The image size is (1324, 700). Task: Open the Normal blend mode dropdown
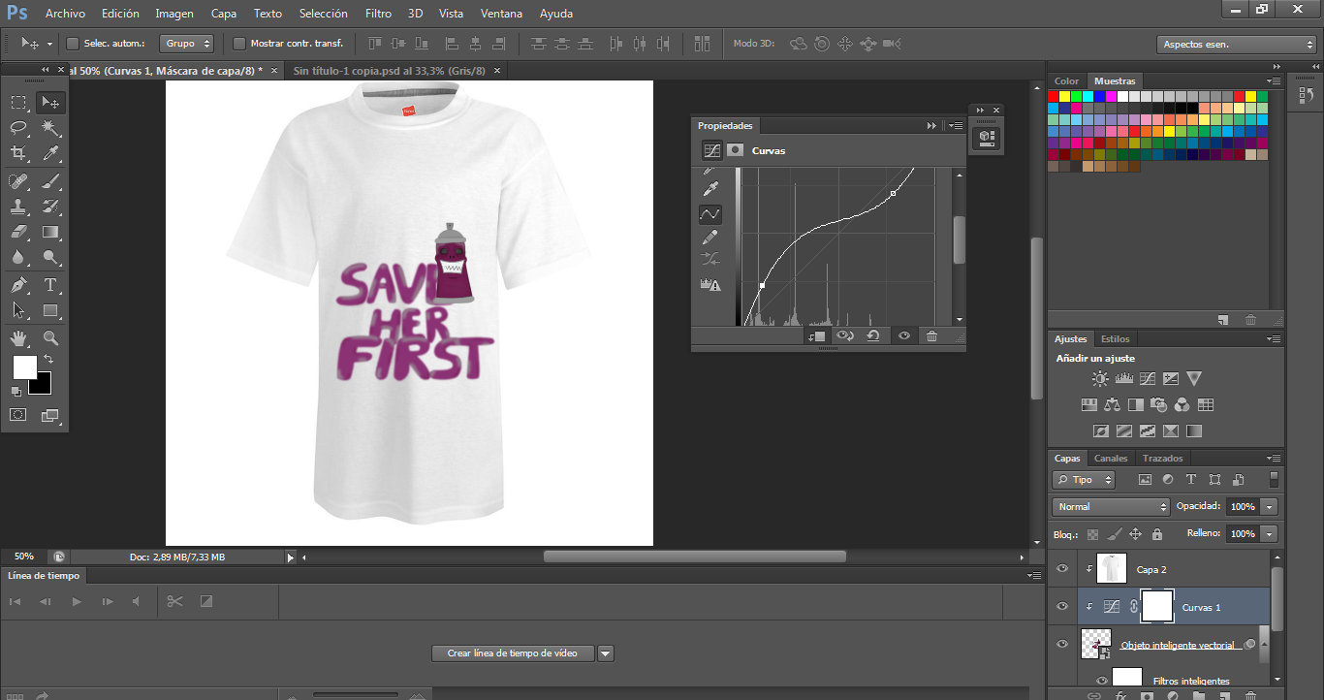[x=1111, y=506]
